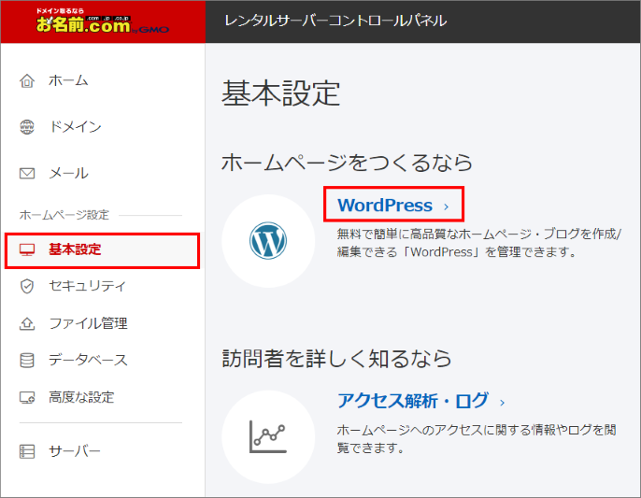Viewport: 641px width, 498px height.
Task: Click the セキュリティ shield icon
Action: click(x=27, y=286)
